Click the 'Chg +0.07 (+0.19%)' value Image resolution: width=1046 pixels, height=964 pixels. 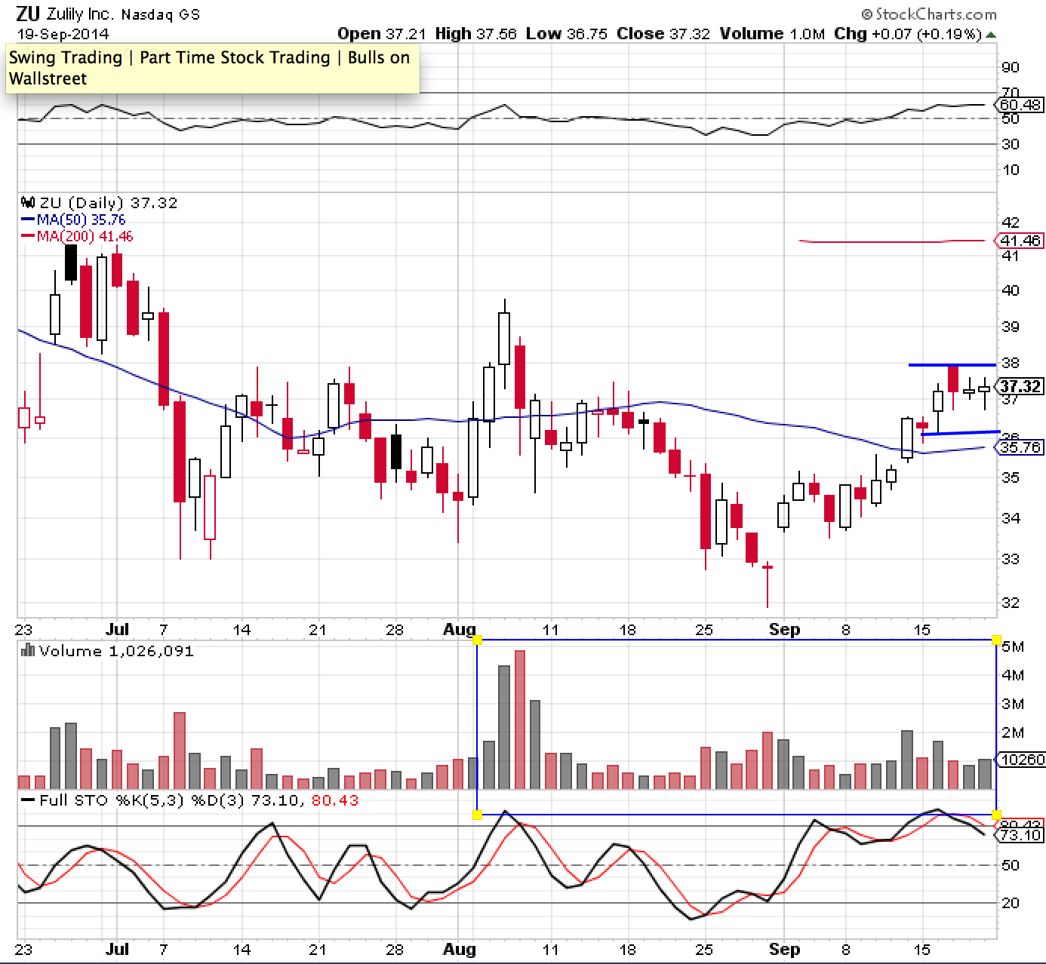908,34
